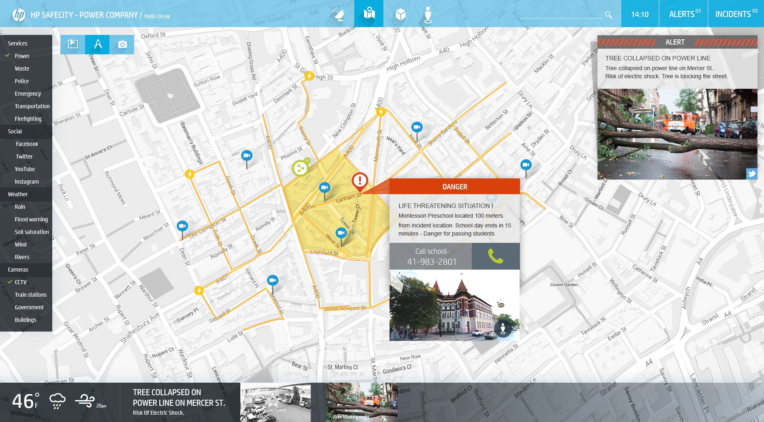Viewport: 764px width, 422px height.
Task: Open the CCTV camera near Neal St
Action: click(417, 127)
